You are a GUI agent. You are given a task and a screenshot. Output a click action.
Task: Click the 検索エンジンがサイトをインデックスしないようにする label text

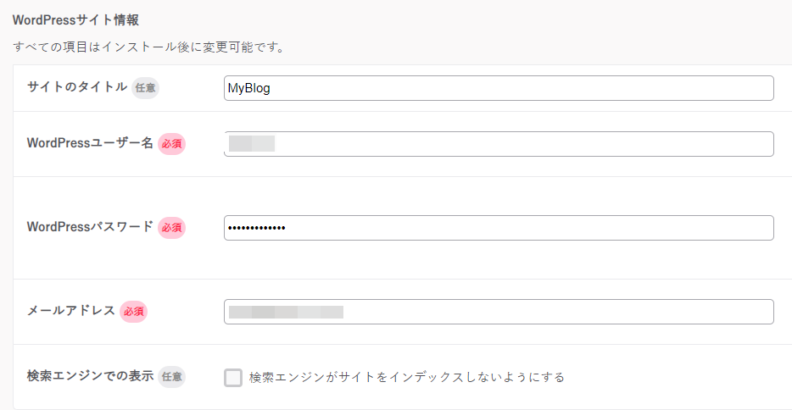pos(407,377)
